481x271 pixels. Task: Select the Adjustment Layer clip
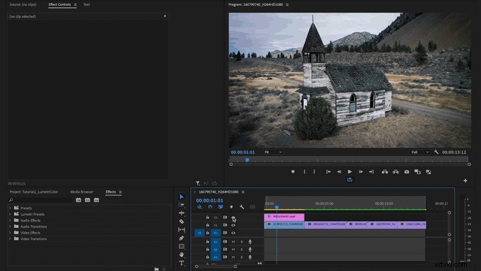[285, 217]
